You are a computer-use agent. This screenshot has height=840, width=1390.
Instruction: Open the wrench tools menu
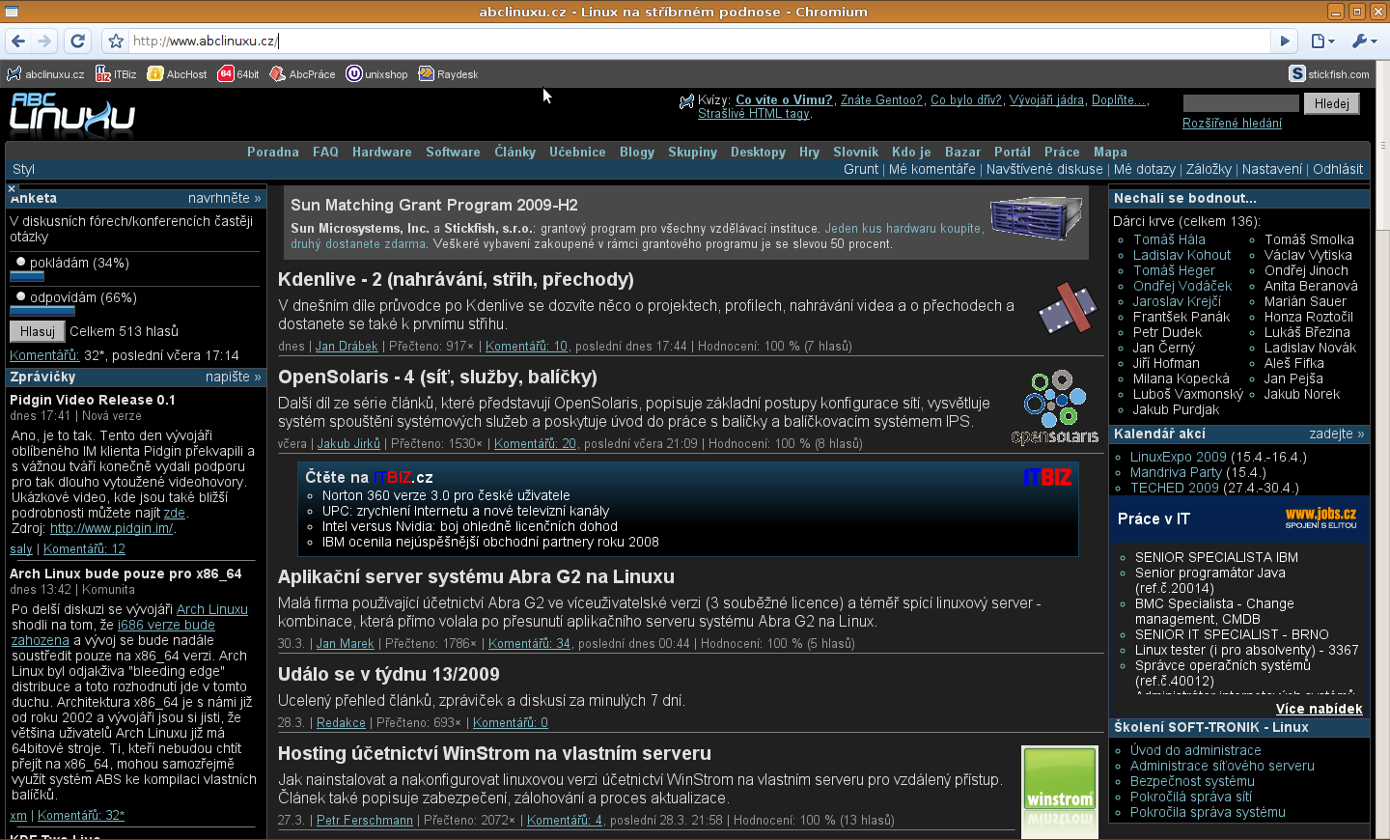tap(1364, 41)
